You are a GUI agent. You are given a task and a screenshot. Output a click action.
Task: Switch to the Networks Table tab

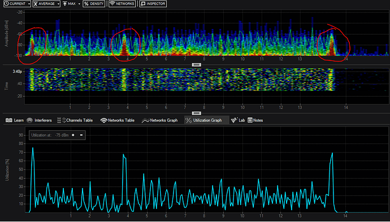tap(118, 120)
